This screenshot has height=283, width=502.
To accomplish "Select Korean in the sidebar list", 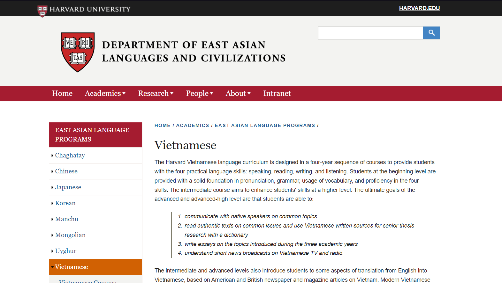I will click(x=65, y=203).
